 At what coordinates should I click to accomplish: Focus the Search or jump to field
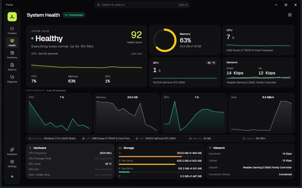pos(142,5)
